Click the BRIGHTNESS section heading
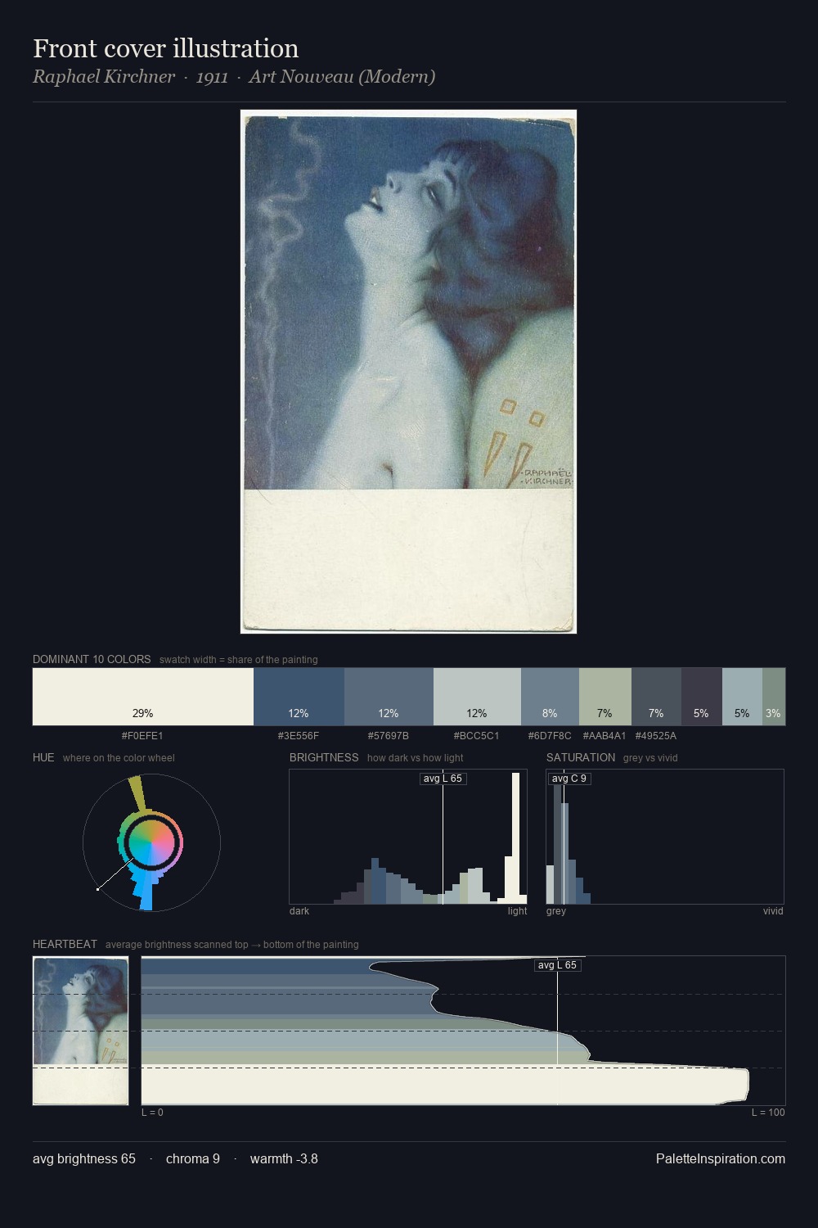The height and width of the screenshot is (1228, 818). (324, 757)
